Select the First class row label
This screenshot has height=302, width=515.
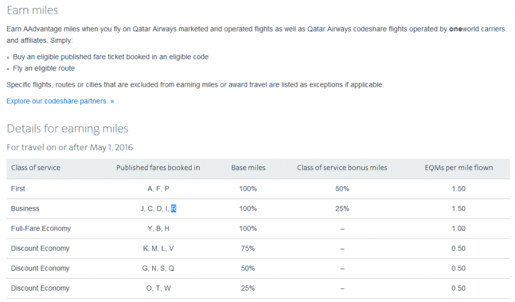18,188
